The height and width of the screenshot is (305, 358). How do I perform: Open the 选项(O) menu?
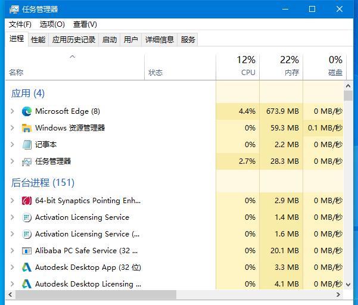(x=52, y=24)
